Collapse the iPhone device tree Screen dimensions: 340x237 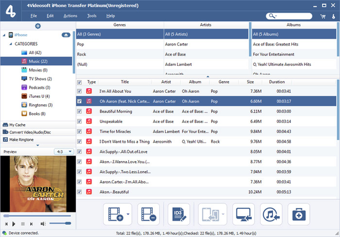[4, 35]
